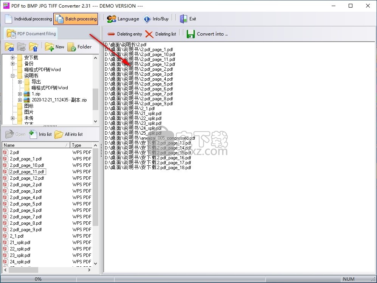This screenshot has height=283, width=377.
Task: Click the Folder checkmark button
Action: coord(80,47)
